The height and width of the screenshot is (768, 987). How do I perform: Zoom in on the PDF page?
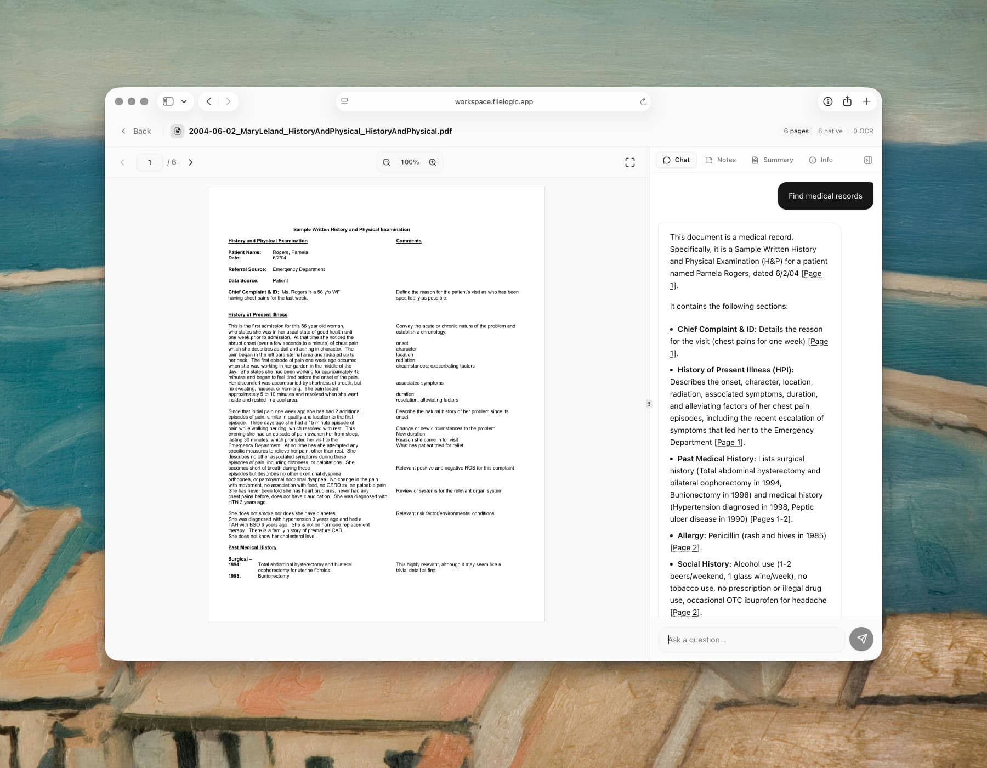coord(433,162)
